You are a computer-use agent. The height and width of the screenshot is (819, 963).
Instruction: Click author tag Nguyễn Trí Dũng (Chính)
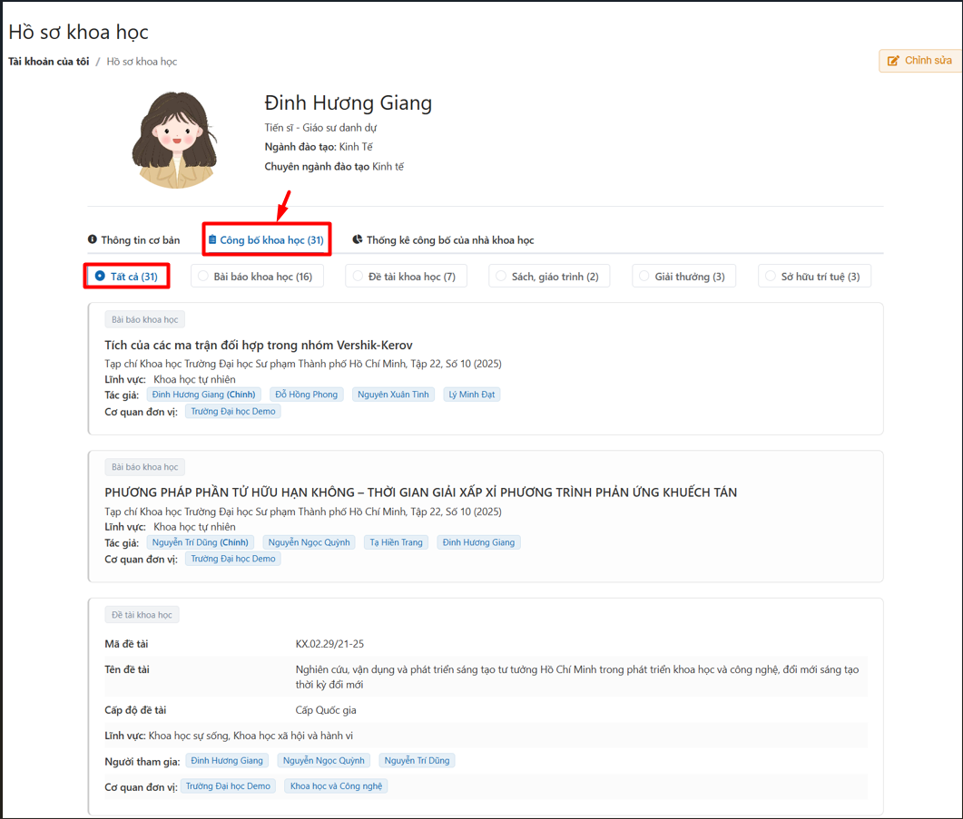201,542
